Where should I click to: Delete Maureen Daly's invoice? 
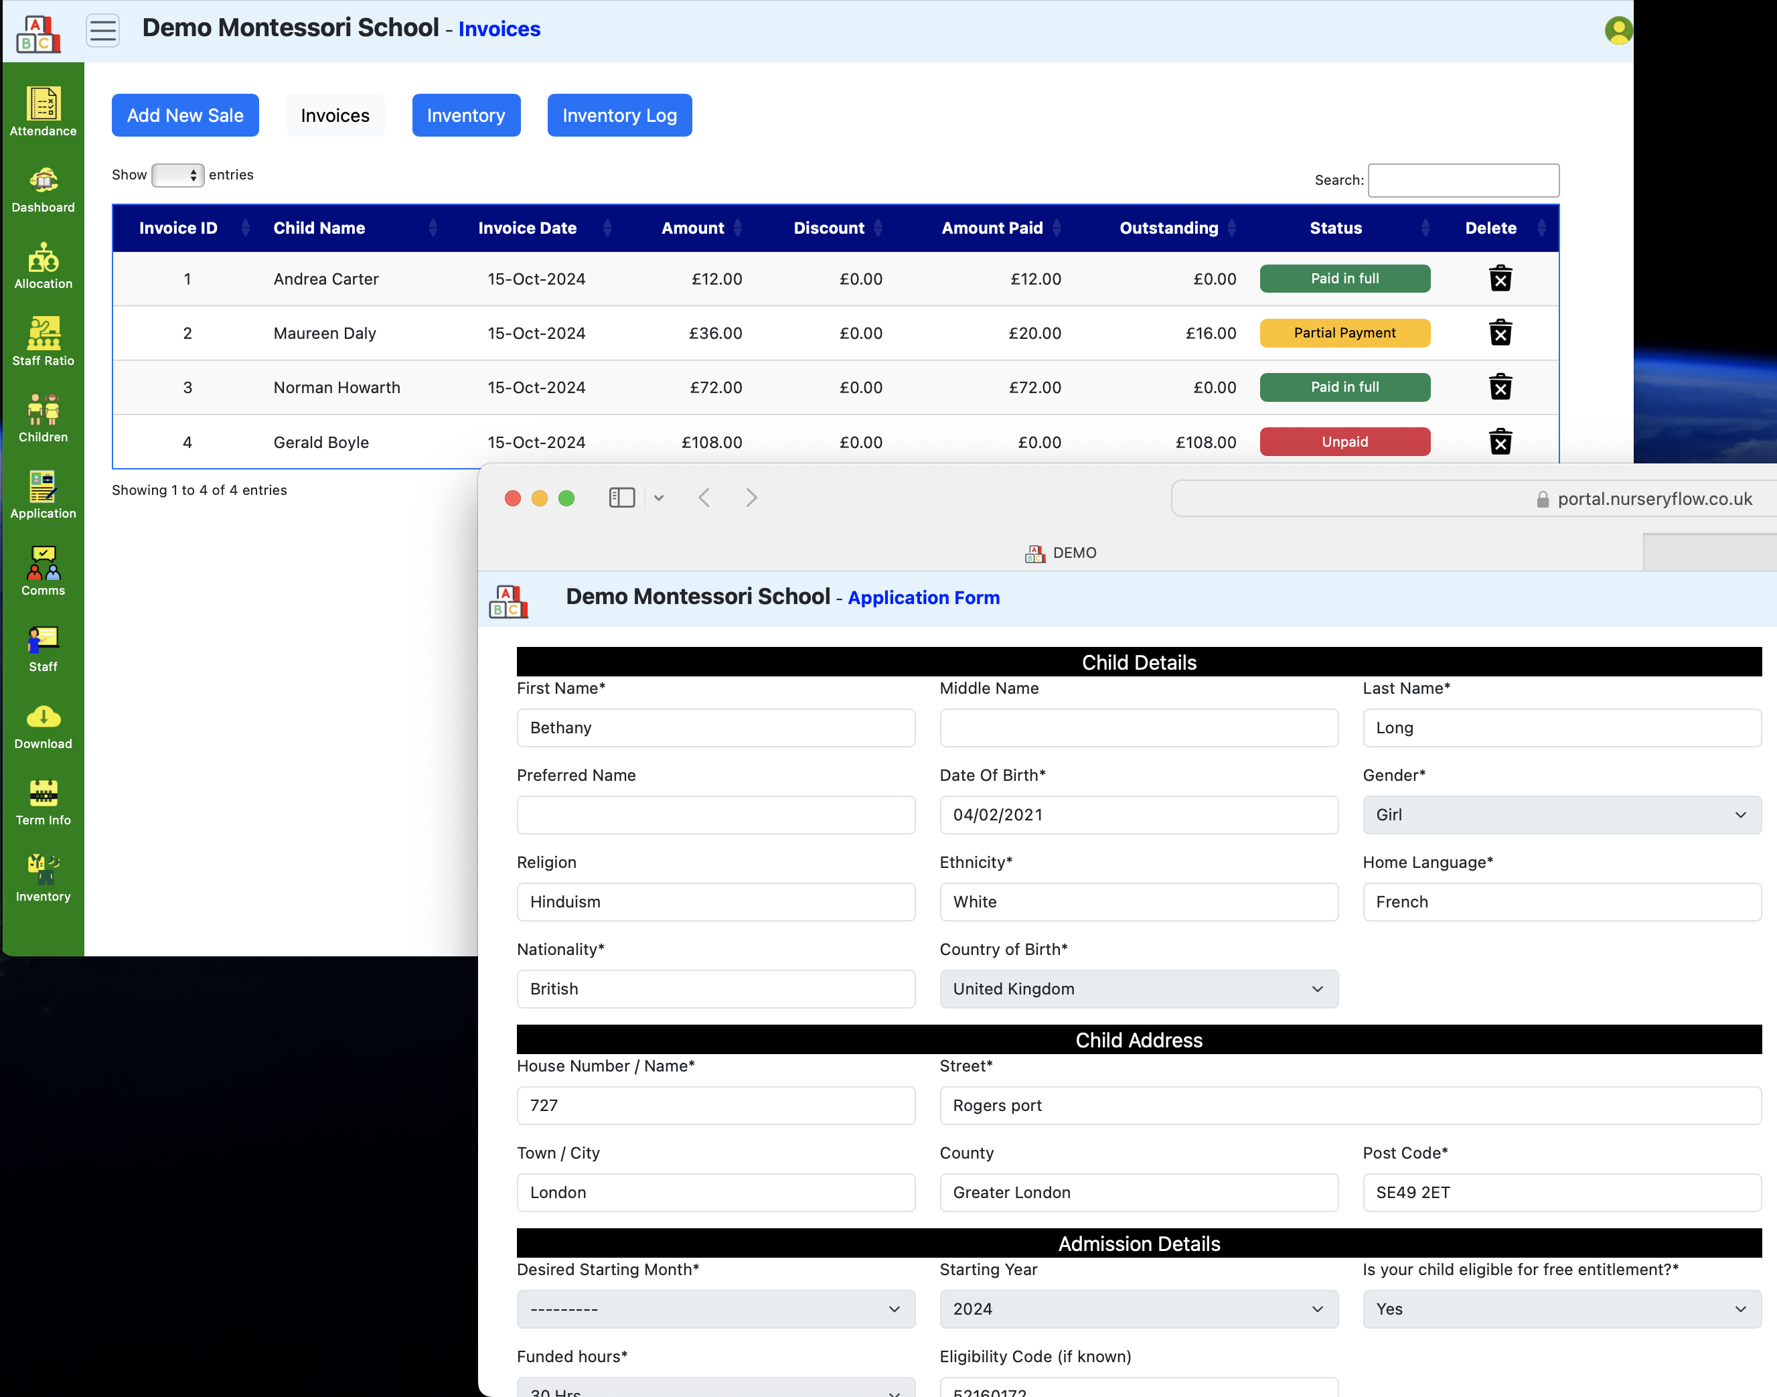click(x=1500, y=333)
